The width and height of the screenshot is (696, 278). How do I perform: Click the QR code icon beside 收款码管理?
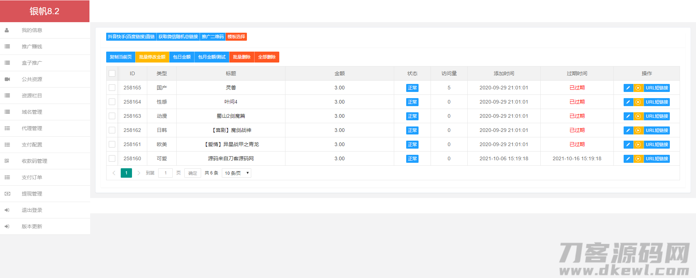click(7, 161)
